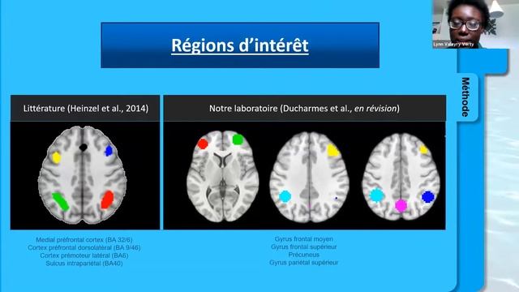Viewport: 519px width, 292px height.
Task: Click the text 'Précuneus'
Action: pyautogui.click(x=304, y=255)
